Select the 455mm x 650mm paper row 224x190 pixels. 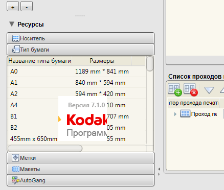coord(77,139)
